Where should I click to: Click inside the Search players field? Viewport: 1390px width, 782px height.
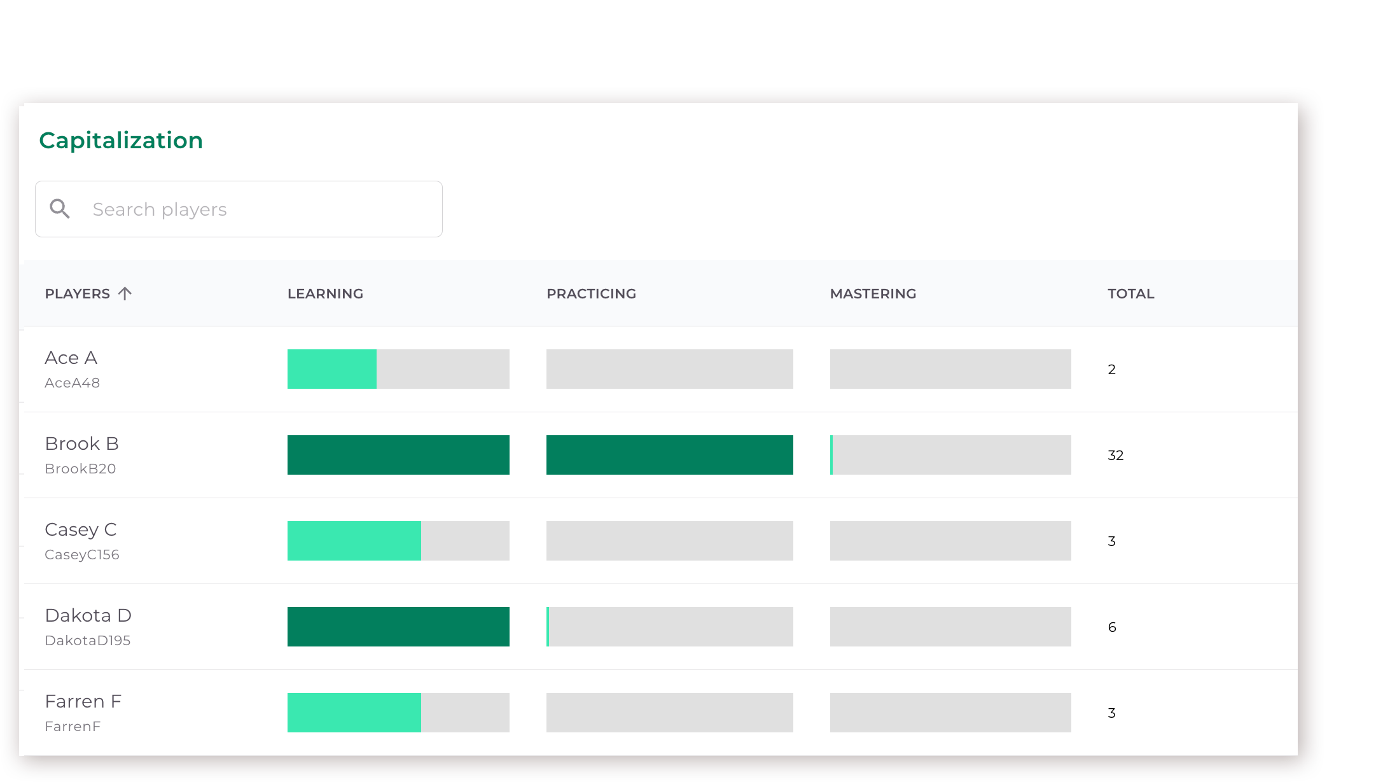tap(254, 209)
